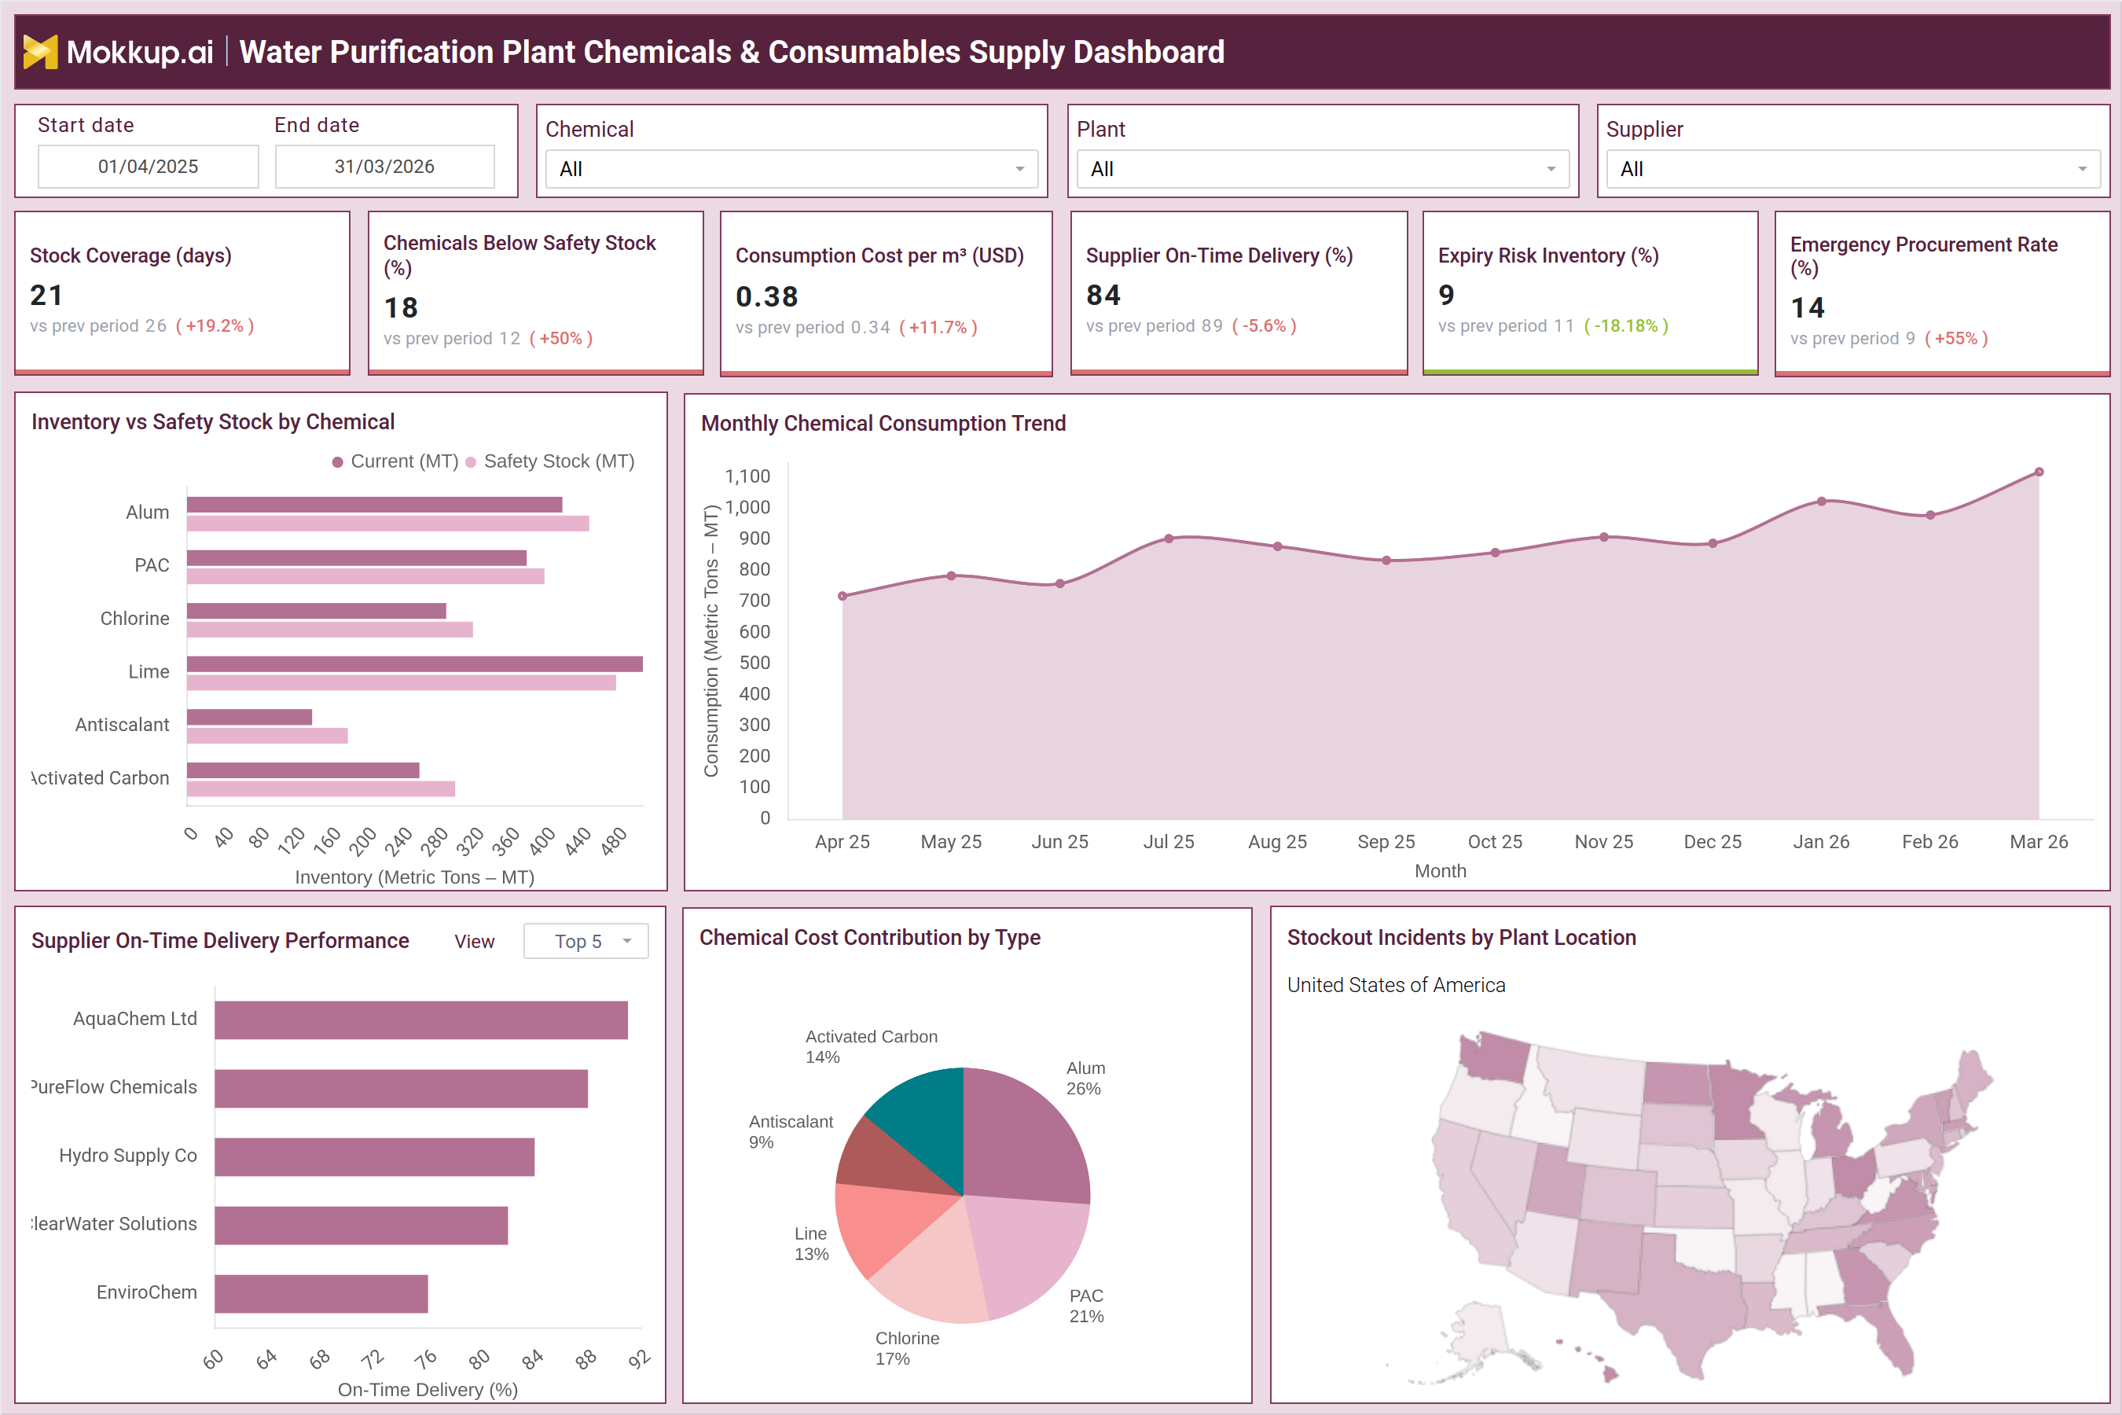
Task: Open the Supplier filter dropdown
Action: coord(1852,169)
